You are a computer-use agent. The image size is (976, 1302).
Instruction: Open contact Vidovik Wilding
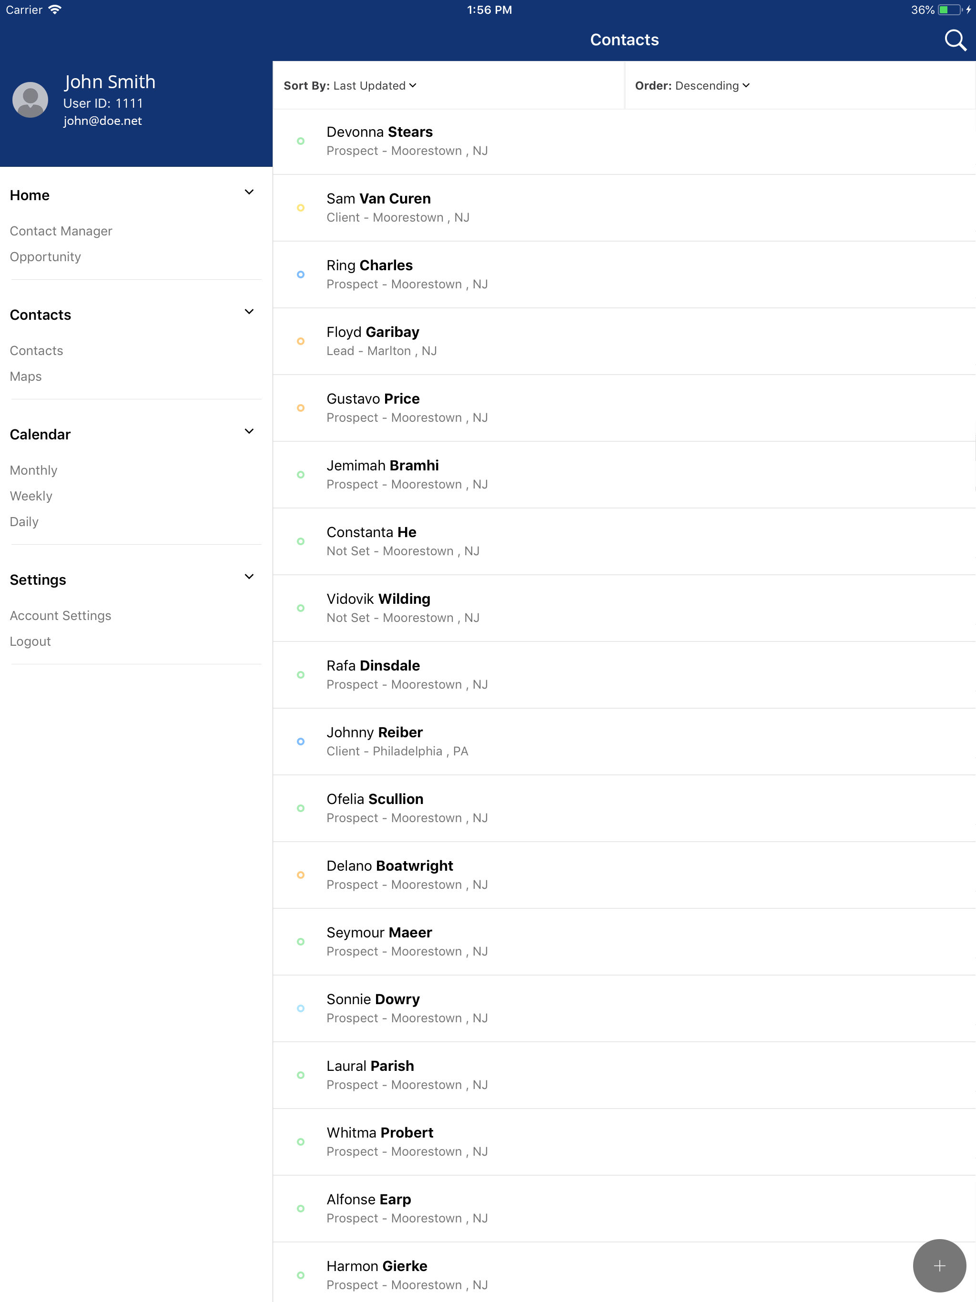pos(624,608)
